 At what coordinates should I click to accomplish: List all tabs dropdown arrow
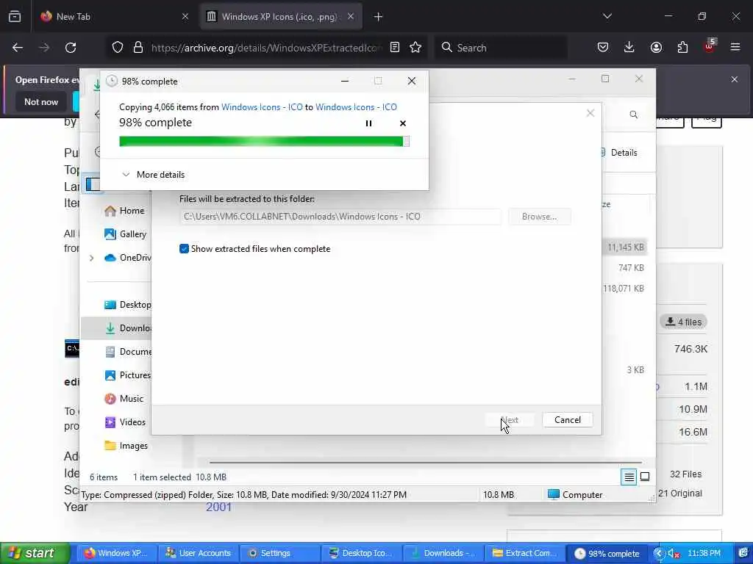point(607,17)
